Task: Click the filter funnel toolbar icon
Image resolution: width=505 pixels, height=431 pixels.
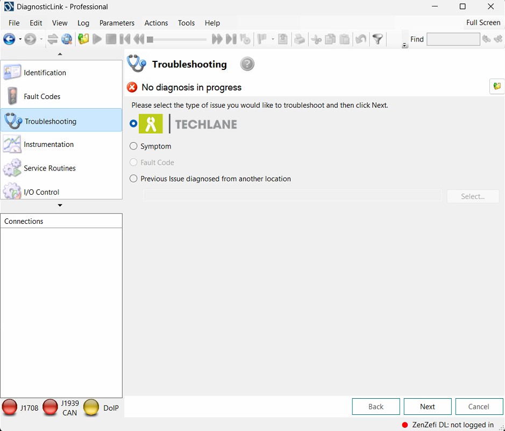Action: (378, 39)
